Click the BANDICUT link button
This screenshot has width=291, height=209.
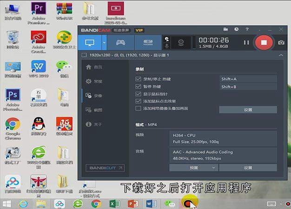[105, 168]
